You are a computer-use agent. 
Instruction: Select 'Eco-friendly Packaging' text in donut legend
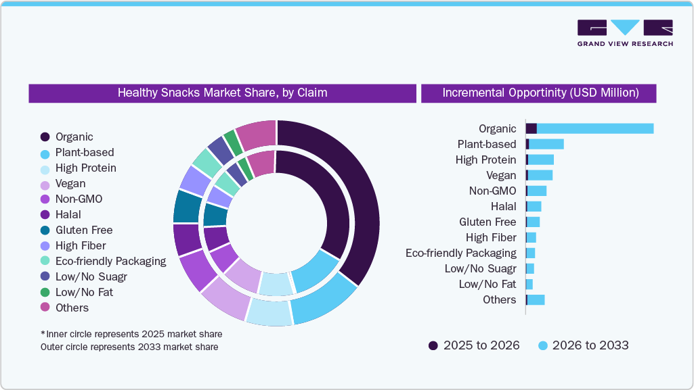(110, 261)
